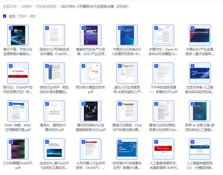
Task: Open the 综述6大公司9类生成式AI模型 thumbnail
Action: coord(54,35)
